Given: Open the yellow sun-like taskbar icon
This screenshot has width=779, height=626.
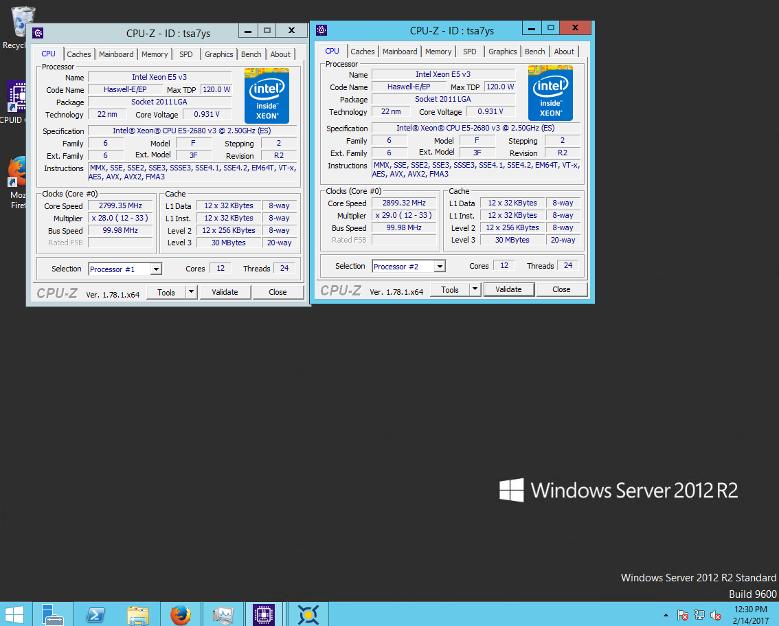Looking at the screenshot, I should [x=308, y=614].
